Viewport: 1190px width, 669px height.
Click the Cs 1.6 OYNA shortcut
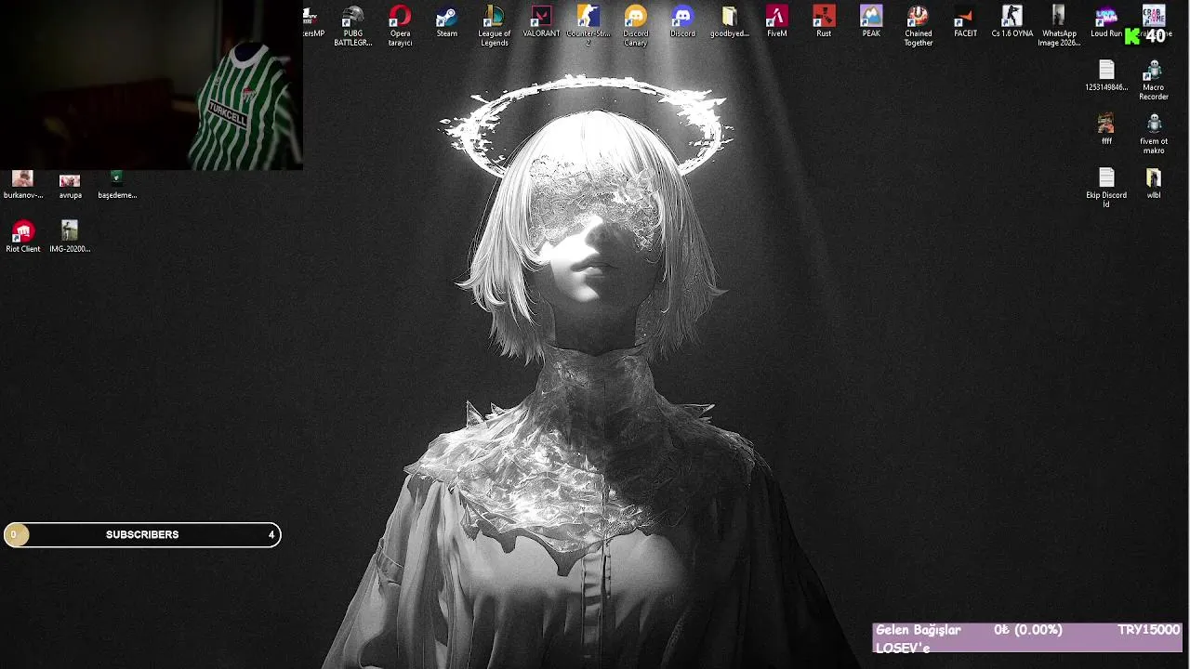tap(1011, 21)
